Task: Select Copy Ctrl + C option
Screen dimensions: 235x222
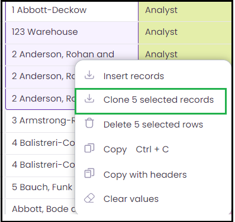Action: pos(151,149)
